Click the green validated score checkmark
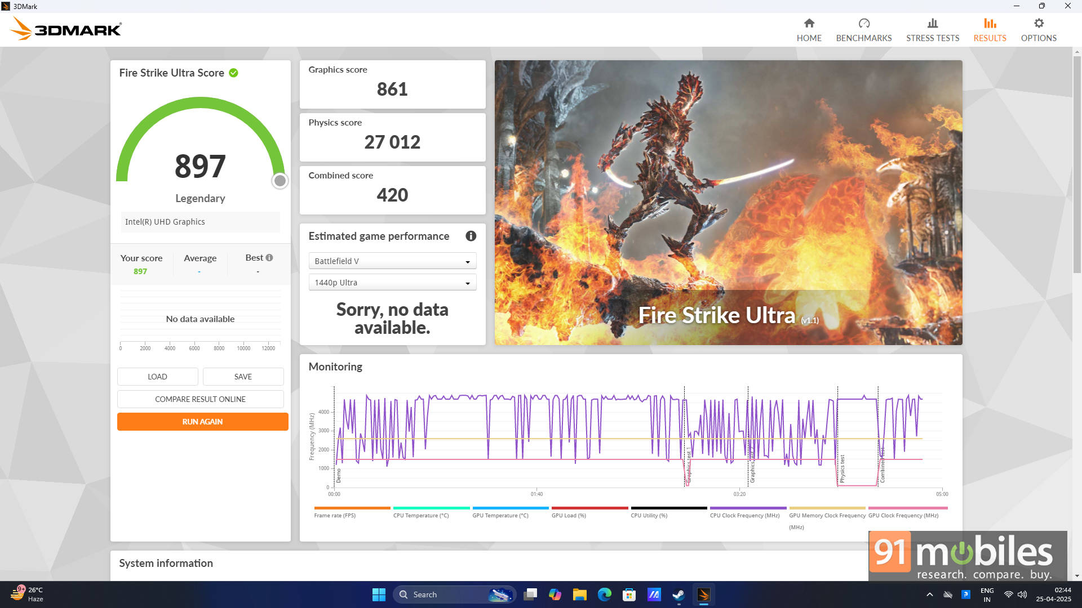The image size is (1082, 608). (x=233, y=73)
